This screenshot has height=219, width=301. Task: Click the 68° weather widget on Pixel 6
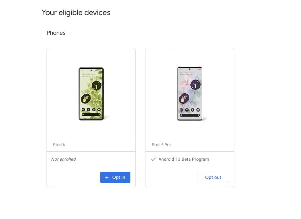click(86, 98)
